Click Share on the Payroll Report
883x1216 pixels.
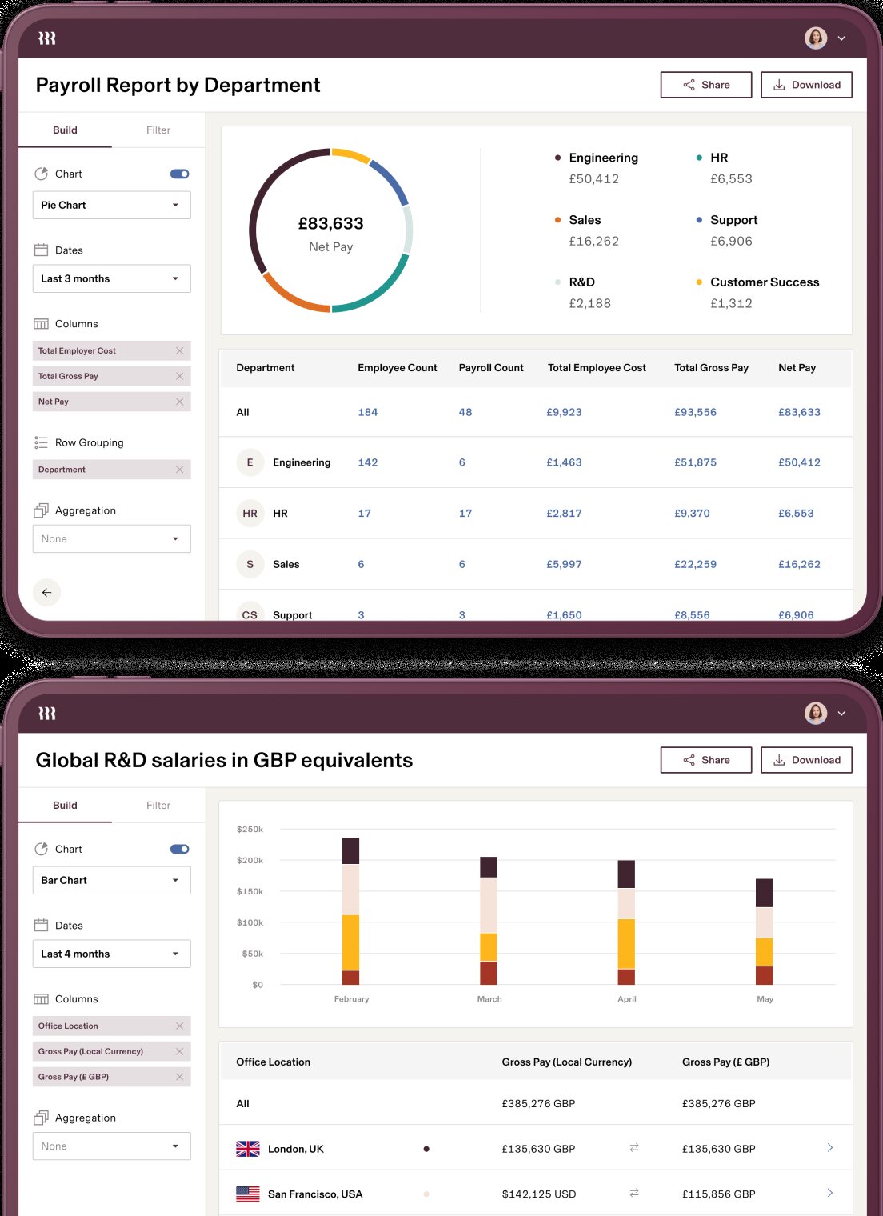(705, 85)
